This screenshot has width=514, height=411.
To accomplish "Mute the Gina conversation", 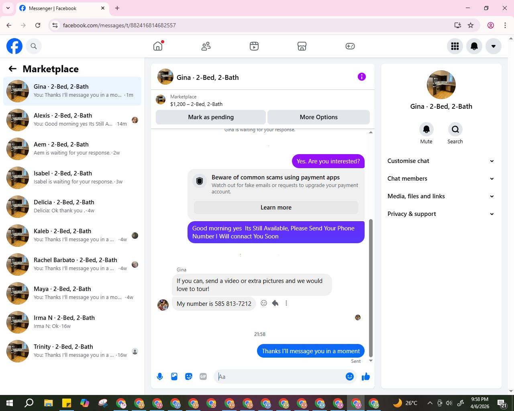I will click(426, 129).
